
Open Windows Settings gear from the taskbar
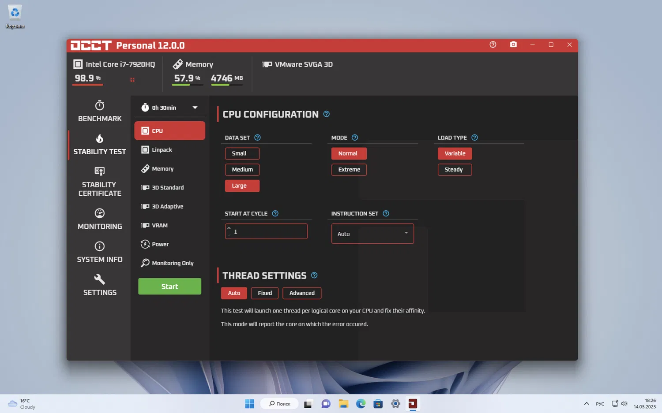point(395,404)
